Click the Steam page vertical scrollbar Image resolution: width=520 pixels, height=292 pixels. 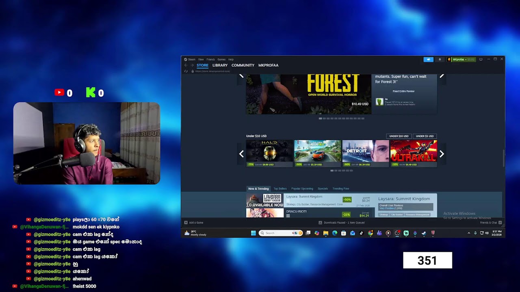[503, 158]
